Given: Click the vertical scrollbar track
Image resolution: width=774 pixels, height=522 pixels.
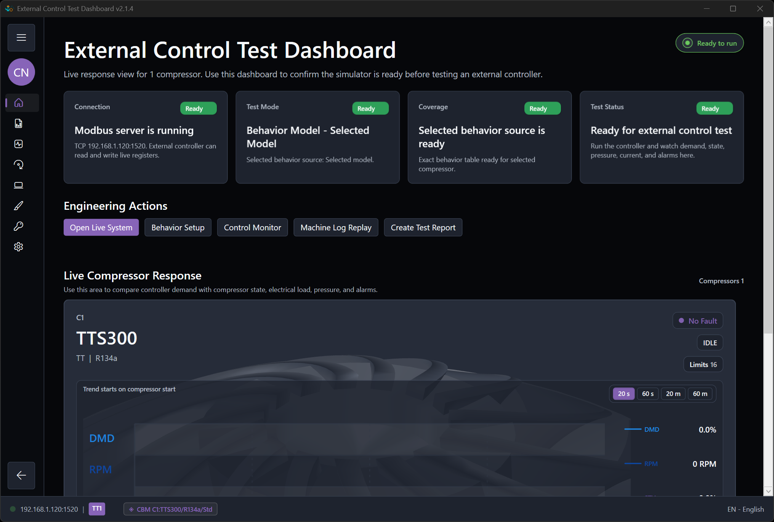Looking at the screenshot, I should [x=768, y=410].
